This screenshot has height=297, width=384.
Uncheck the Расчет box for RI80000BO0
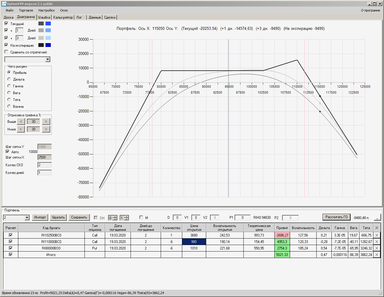point(11,248)
